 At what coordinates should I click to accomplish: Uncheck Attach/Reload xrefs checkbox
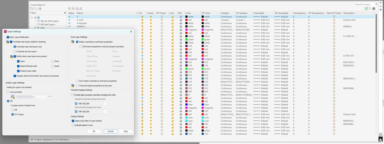(x=18, y=66)
